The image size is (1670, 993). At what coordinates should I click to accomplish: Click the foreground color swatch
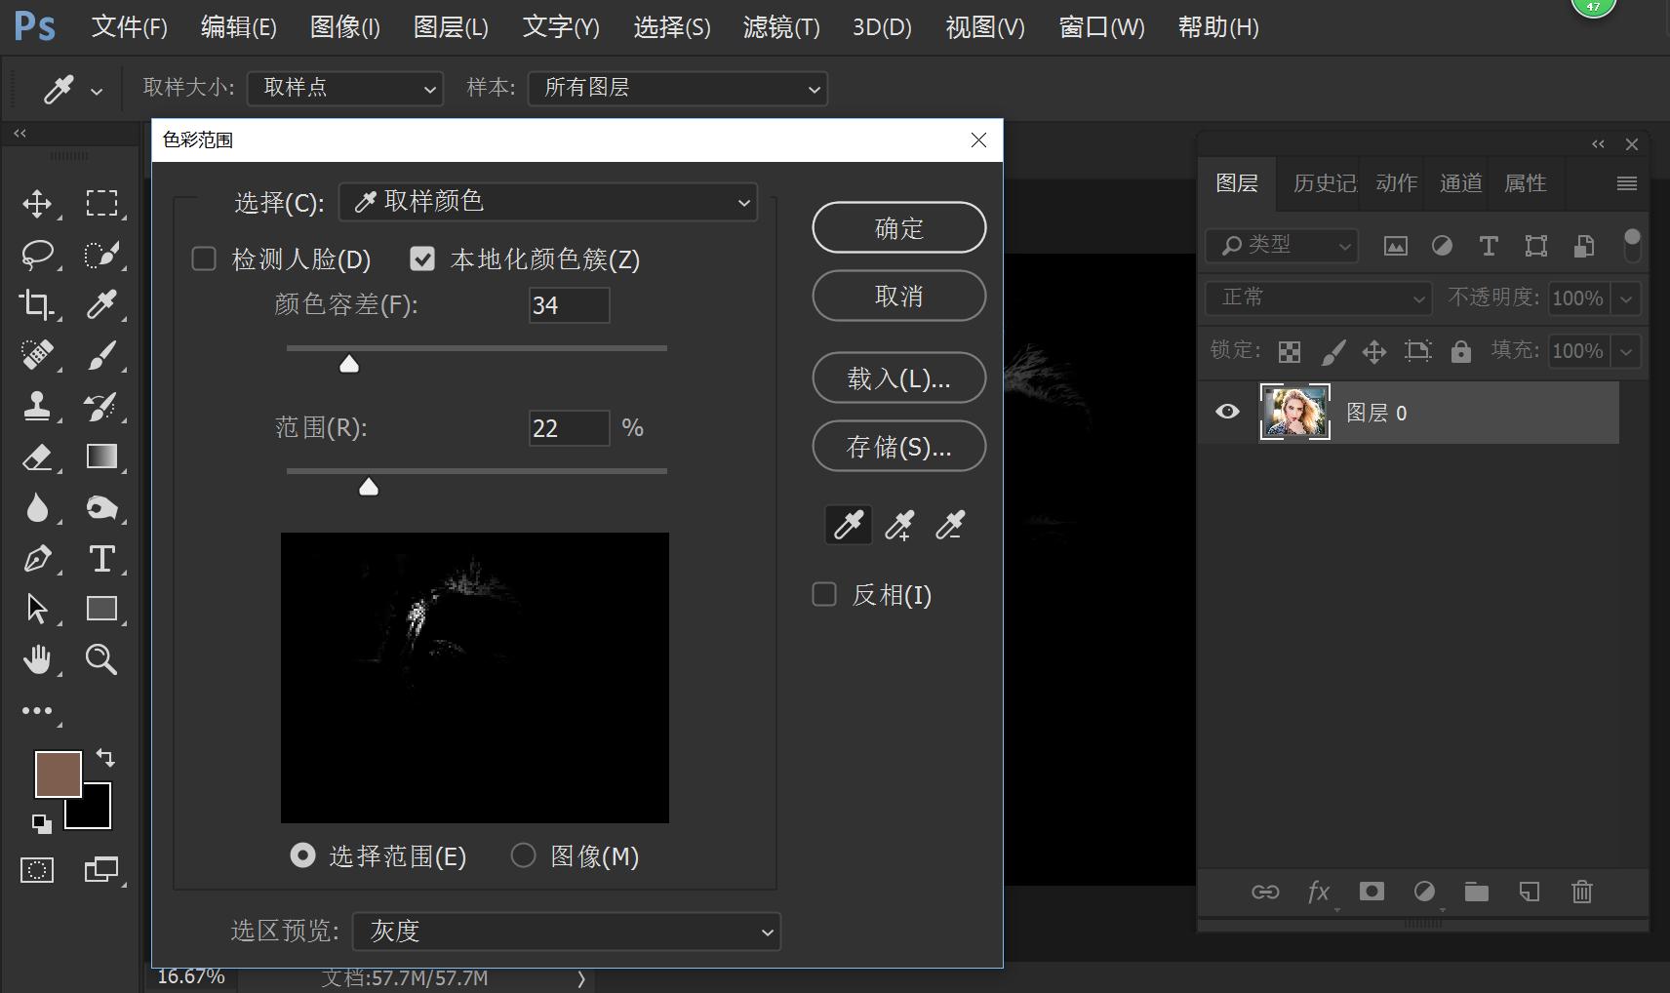[x=58, y=773]
